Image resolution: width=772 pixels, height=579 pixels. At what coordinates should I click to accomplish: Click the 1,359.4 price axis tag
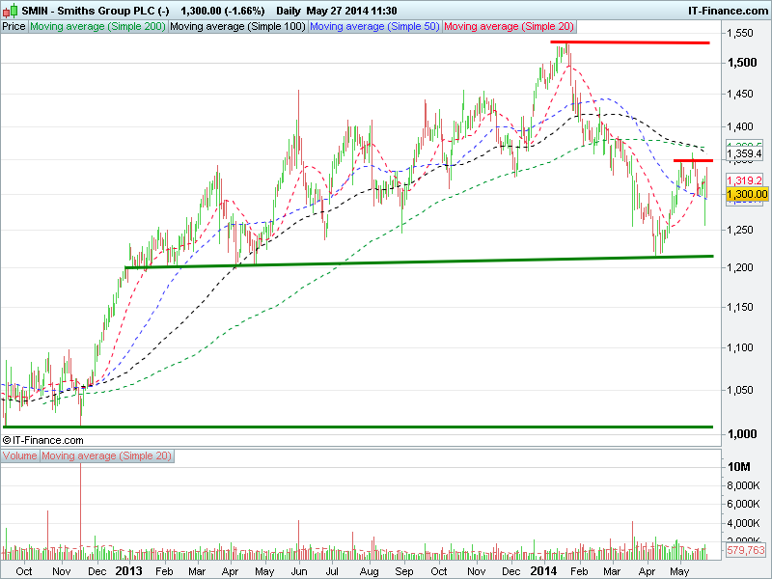(746, 153)
